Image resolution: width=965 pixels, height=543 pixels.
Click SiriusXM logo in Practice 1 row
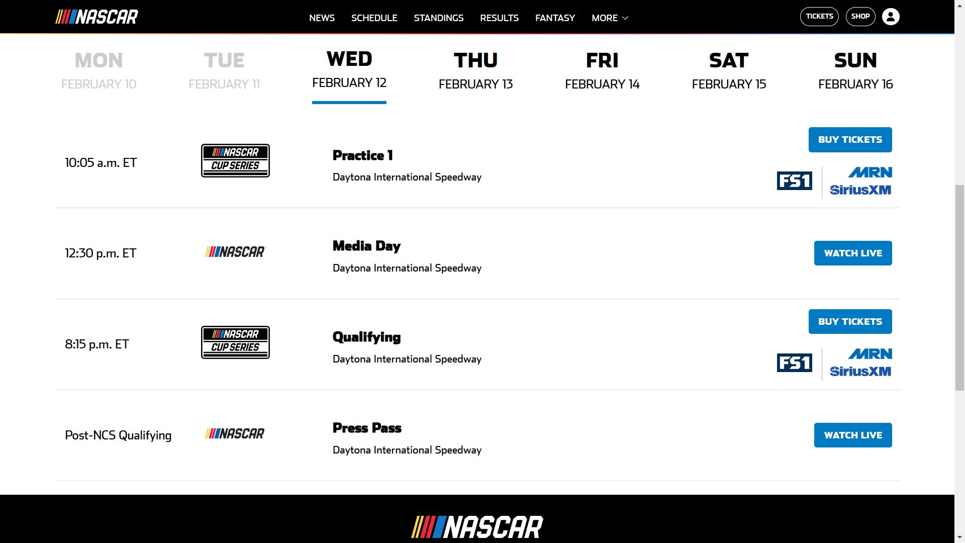[x=860, y=190]
